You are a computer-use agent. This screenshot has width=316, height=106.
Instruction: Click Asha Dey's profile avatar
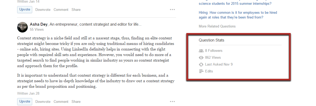pyautogui.click(x=22, y=27)
